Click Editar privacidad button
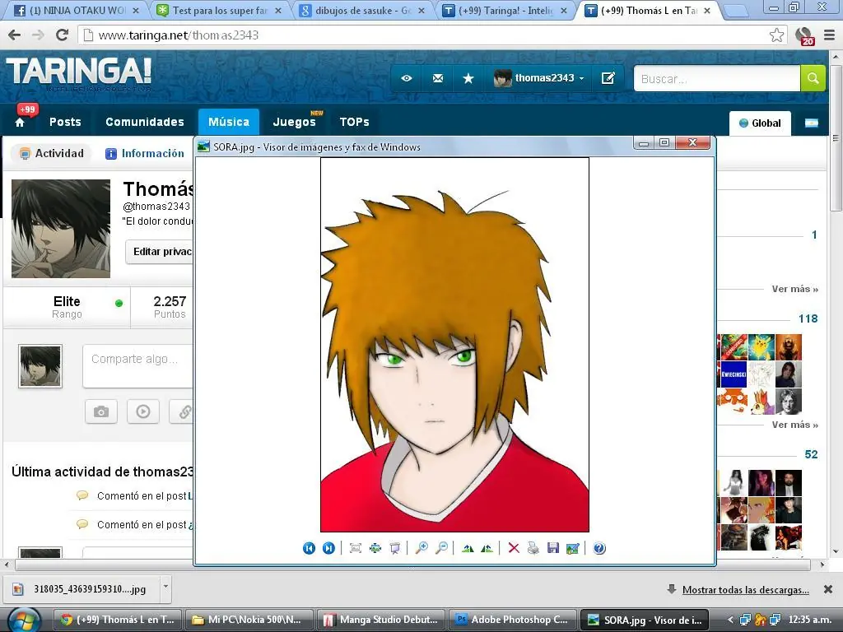The image size is (843, 632). pos(160,252)
